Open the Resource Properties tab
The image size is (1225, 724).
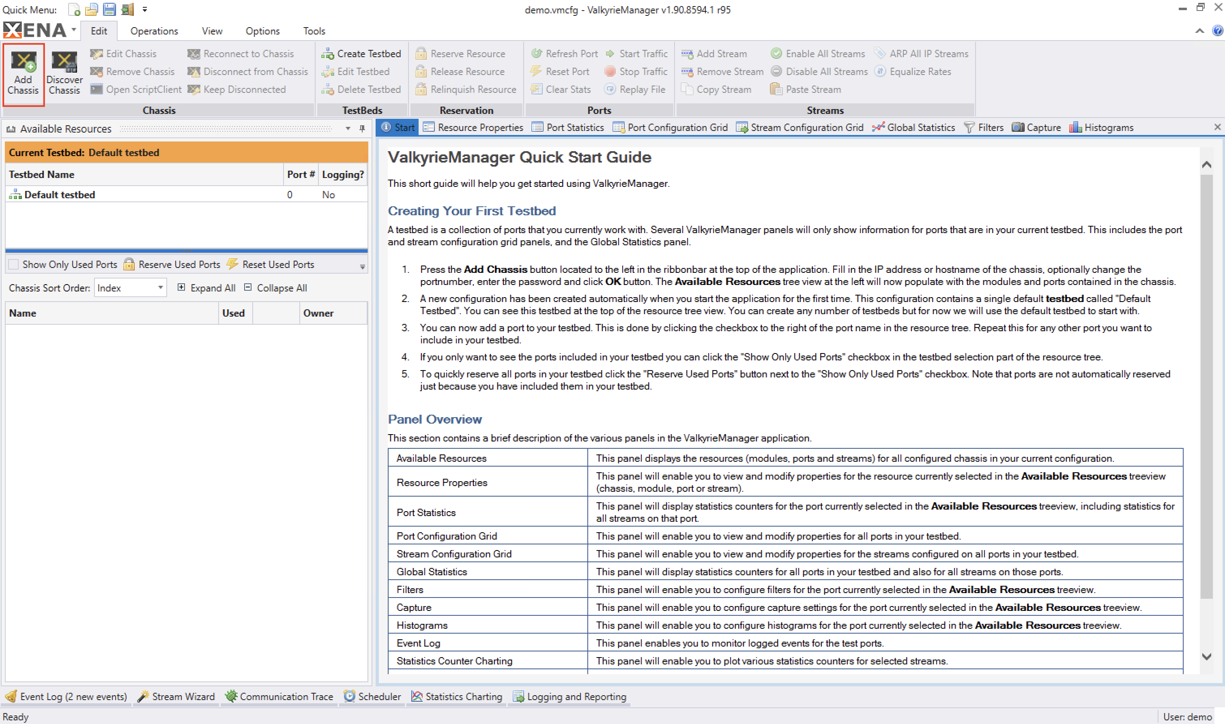pyautogui.click(x=473, y=127)
